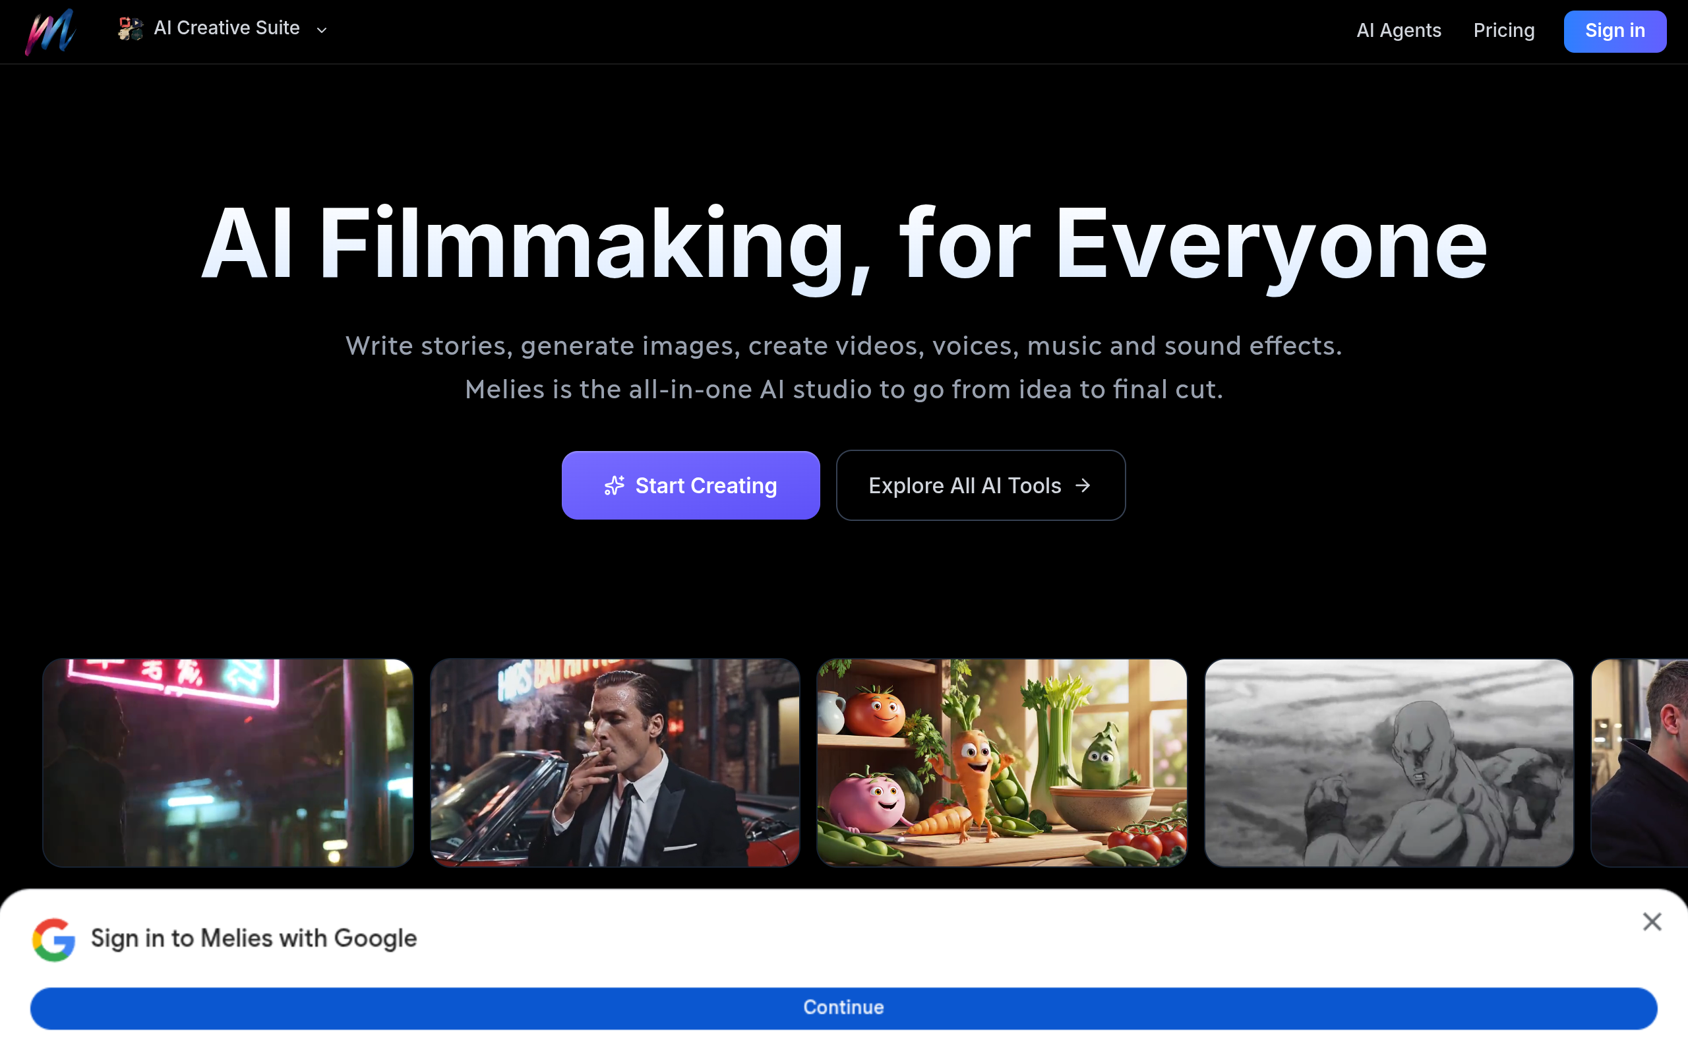
Task: Open the neon-sign street scene thumbnail
Action: tap(228, 763)
